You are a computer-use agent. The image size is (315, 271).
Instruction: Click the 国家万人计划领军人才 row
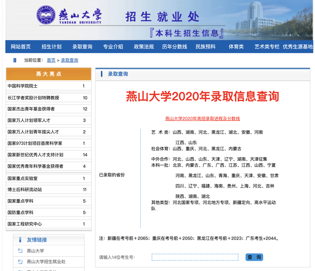click(x=49, y=120)
